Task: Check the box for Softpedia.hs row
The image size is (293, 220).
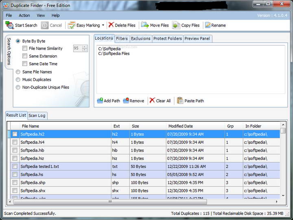Action: (x=15, y=174)
